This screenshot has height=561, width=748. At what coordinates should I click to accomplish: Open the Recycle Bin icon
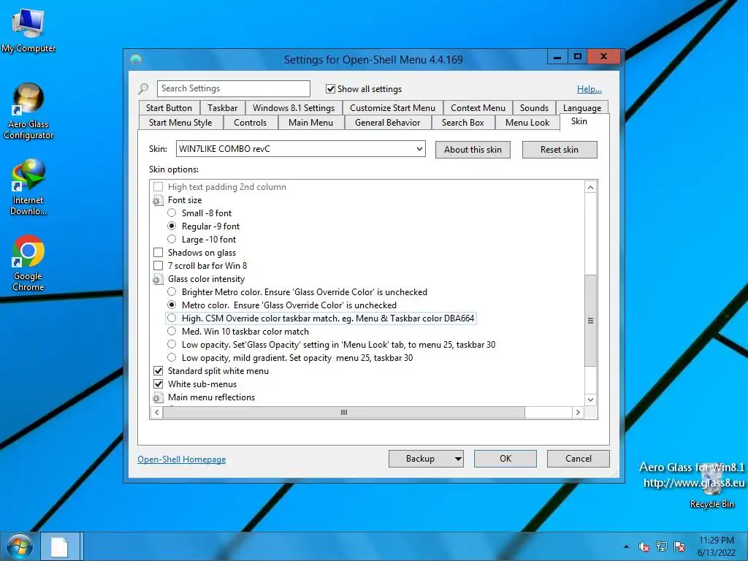click(x=711, y=486)
